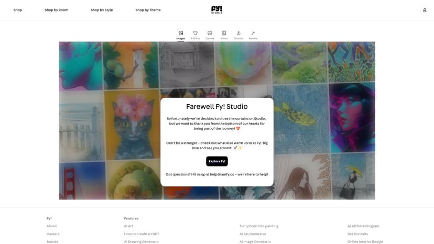The width and height of the screenshot is (434, 244).
Task: Visit the Careers footer link
Action: click(x=53, y=234)
